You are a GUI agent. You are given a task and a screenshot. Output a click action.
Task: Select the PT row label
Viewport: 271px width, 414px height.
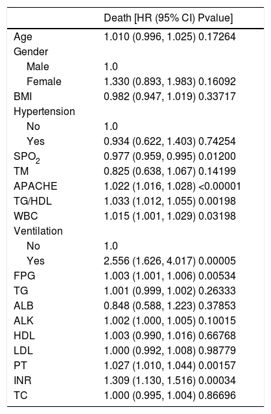pyautogui.click(x=20, y=366)
